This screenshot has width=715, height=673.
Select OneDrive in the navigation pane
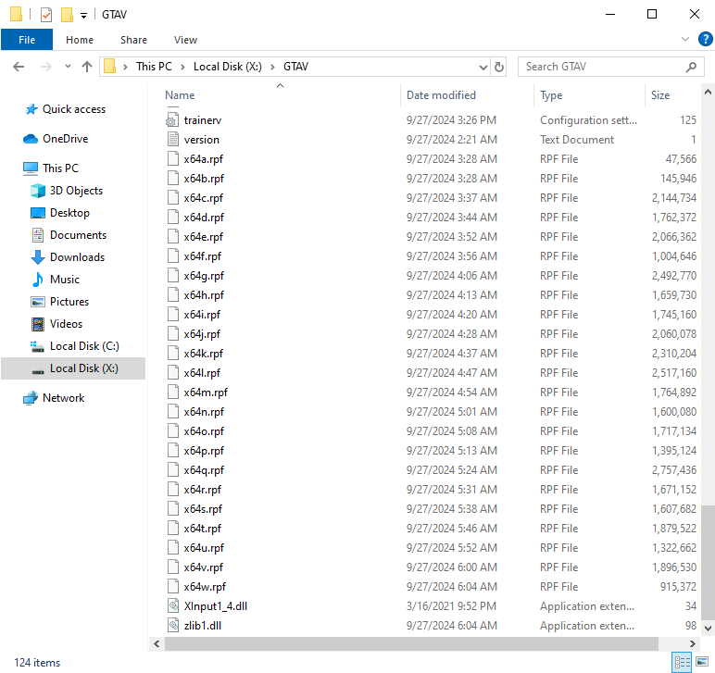[65, 139]
